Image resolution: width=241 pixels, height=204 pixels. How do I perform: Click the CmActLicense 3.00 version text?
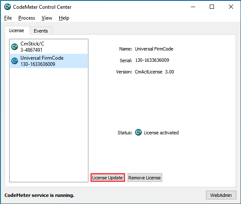[154, 72]
